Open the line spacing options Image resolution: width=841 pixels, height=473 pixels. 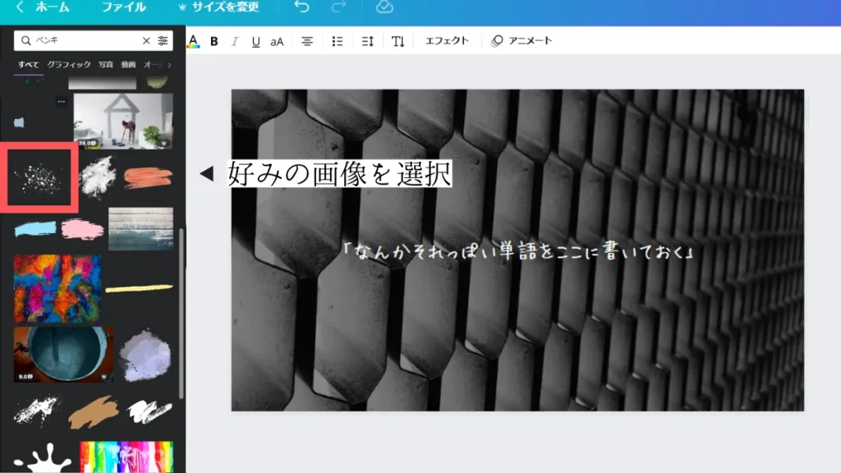367,41
